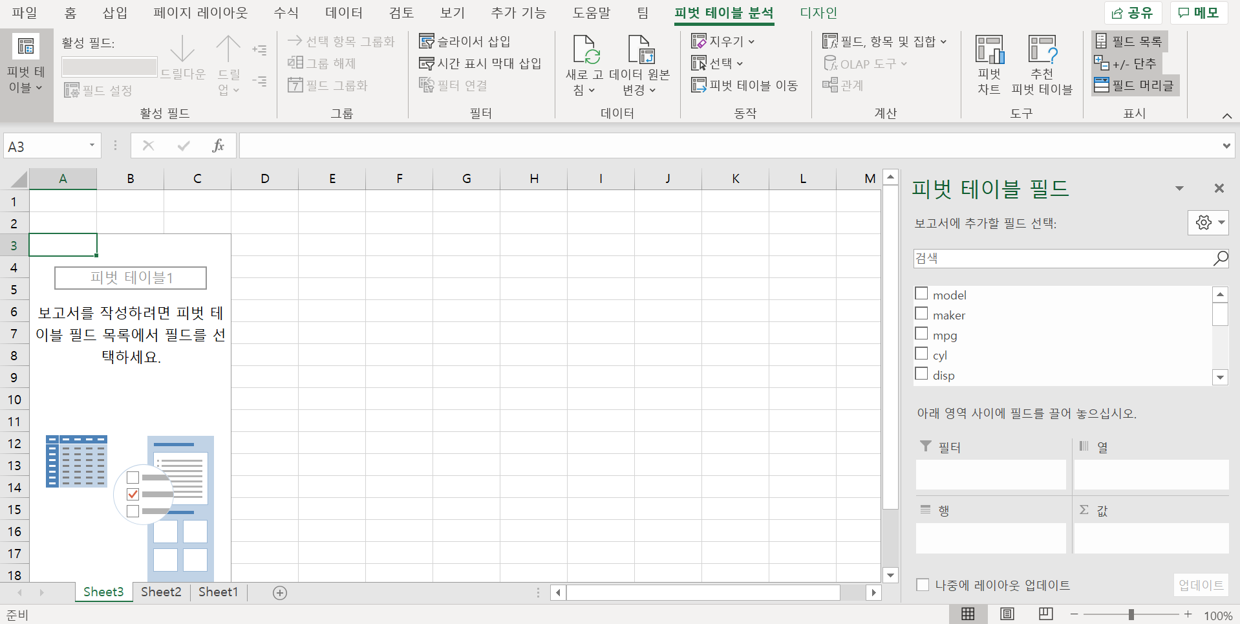Check the mpg field checkbox
The image size is (1240, 624).
(x=921, y=334)
